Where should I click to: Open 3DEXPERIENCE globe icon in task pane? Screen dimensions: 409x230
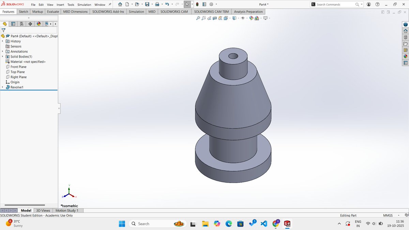[405, 25]
